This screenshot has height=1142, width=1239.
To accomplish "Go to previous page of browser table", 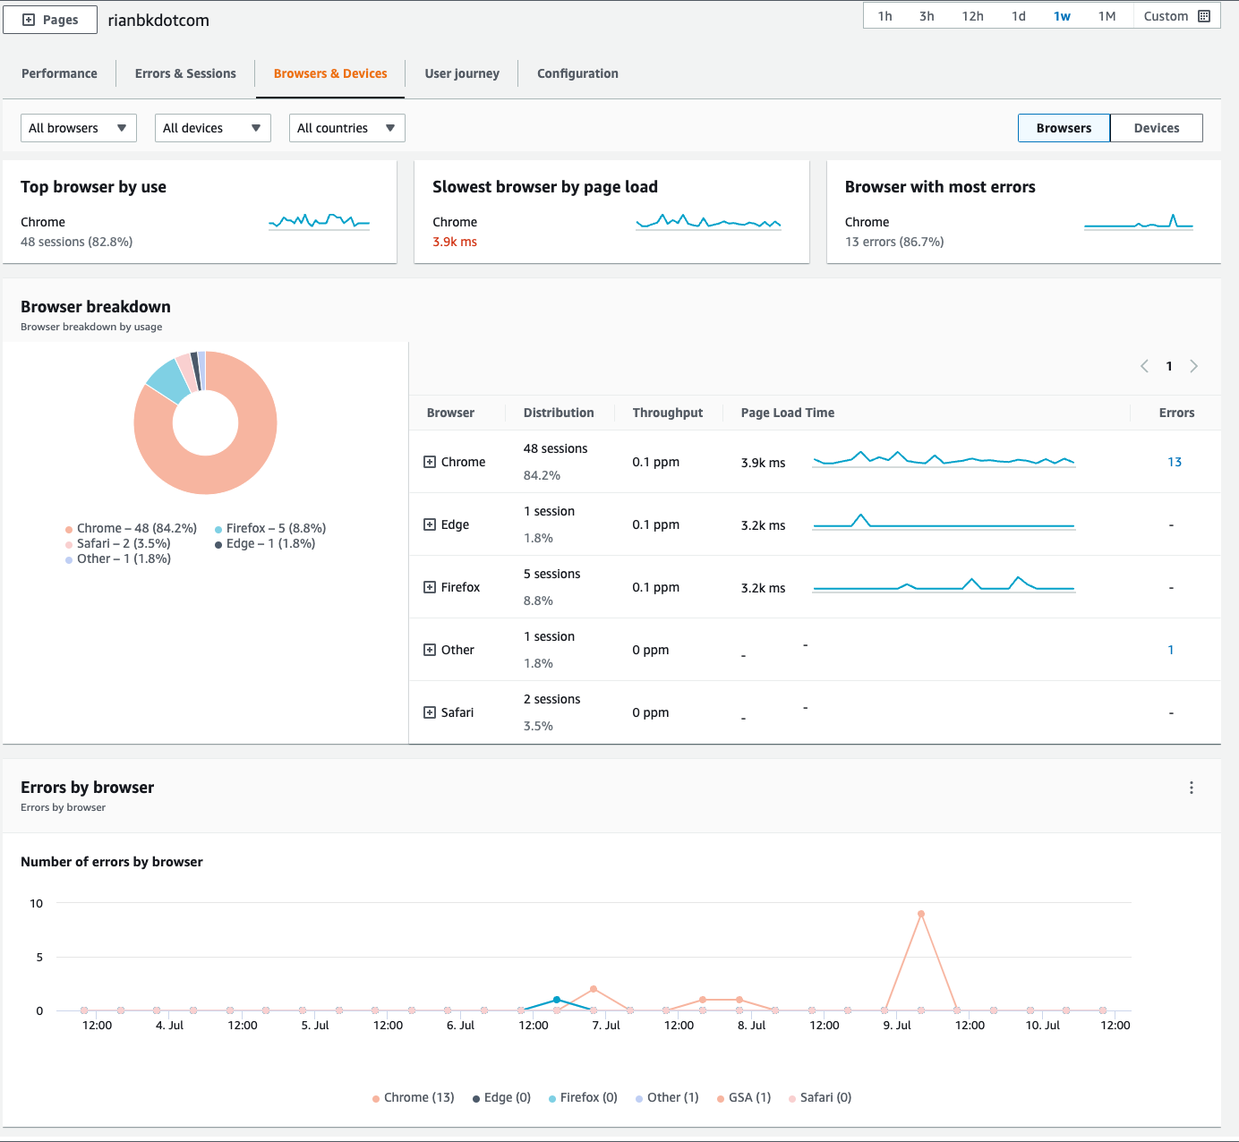I will point(1144,366).
